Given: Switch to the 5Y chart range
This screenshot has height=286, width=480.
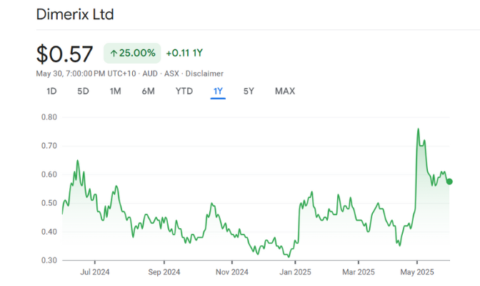Looking at the screenshot, I should click(x=249, y=91).
